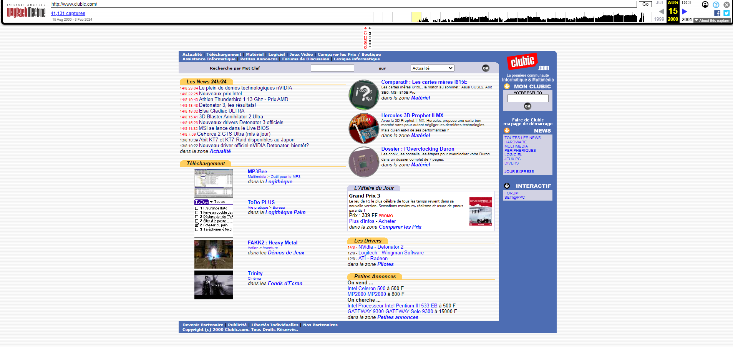Open Wayback Machine help via the question mark icon
Image resolution: width=733 pixels, height=347 pixels.
(716, 5)
